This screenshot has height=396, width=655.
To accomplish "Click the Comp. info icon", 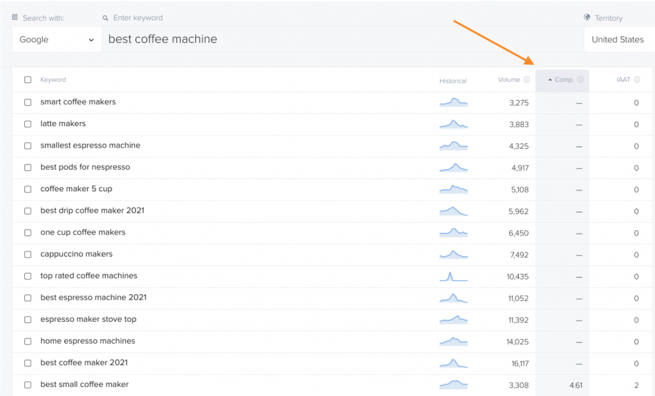I will tap(580, 79).
